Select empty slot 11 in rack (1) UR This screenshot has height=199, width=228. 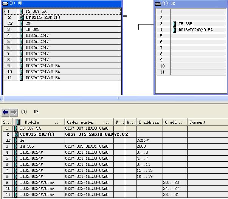(191, 72)
